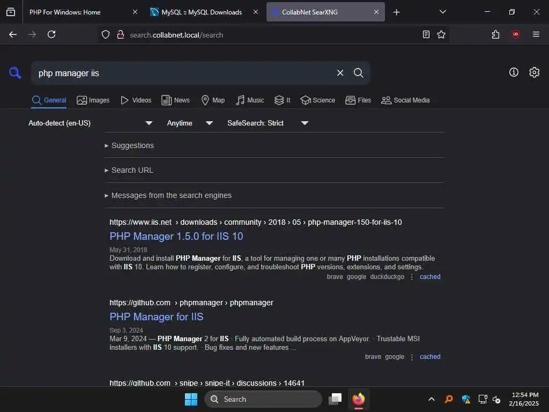Expand the Search URL section
Viewport: 549px width, 412px height.
[x=129, y=170]
